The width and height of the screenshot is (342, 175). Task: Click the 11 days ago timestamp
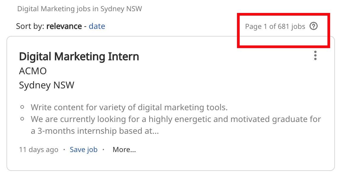click(38, 149)
